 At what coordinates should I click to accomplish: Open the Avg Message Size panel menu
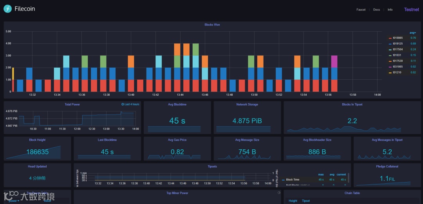pyautogui.click(x=247, y=140)
